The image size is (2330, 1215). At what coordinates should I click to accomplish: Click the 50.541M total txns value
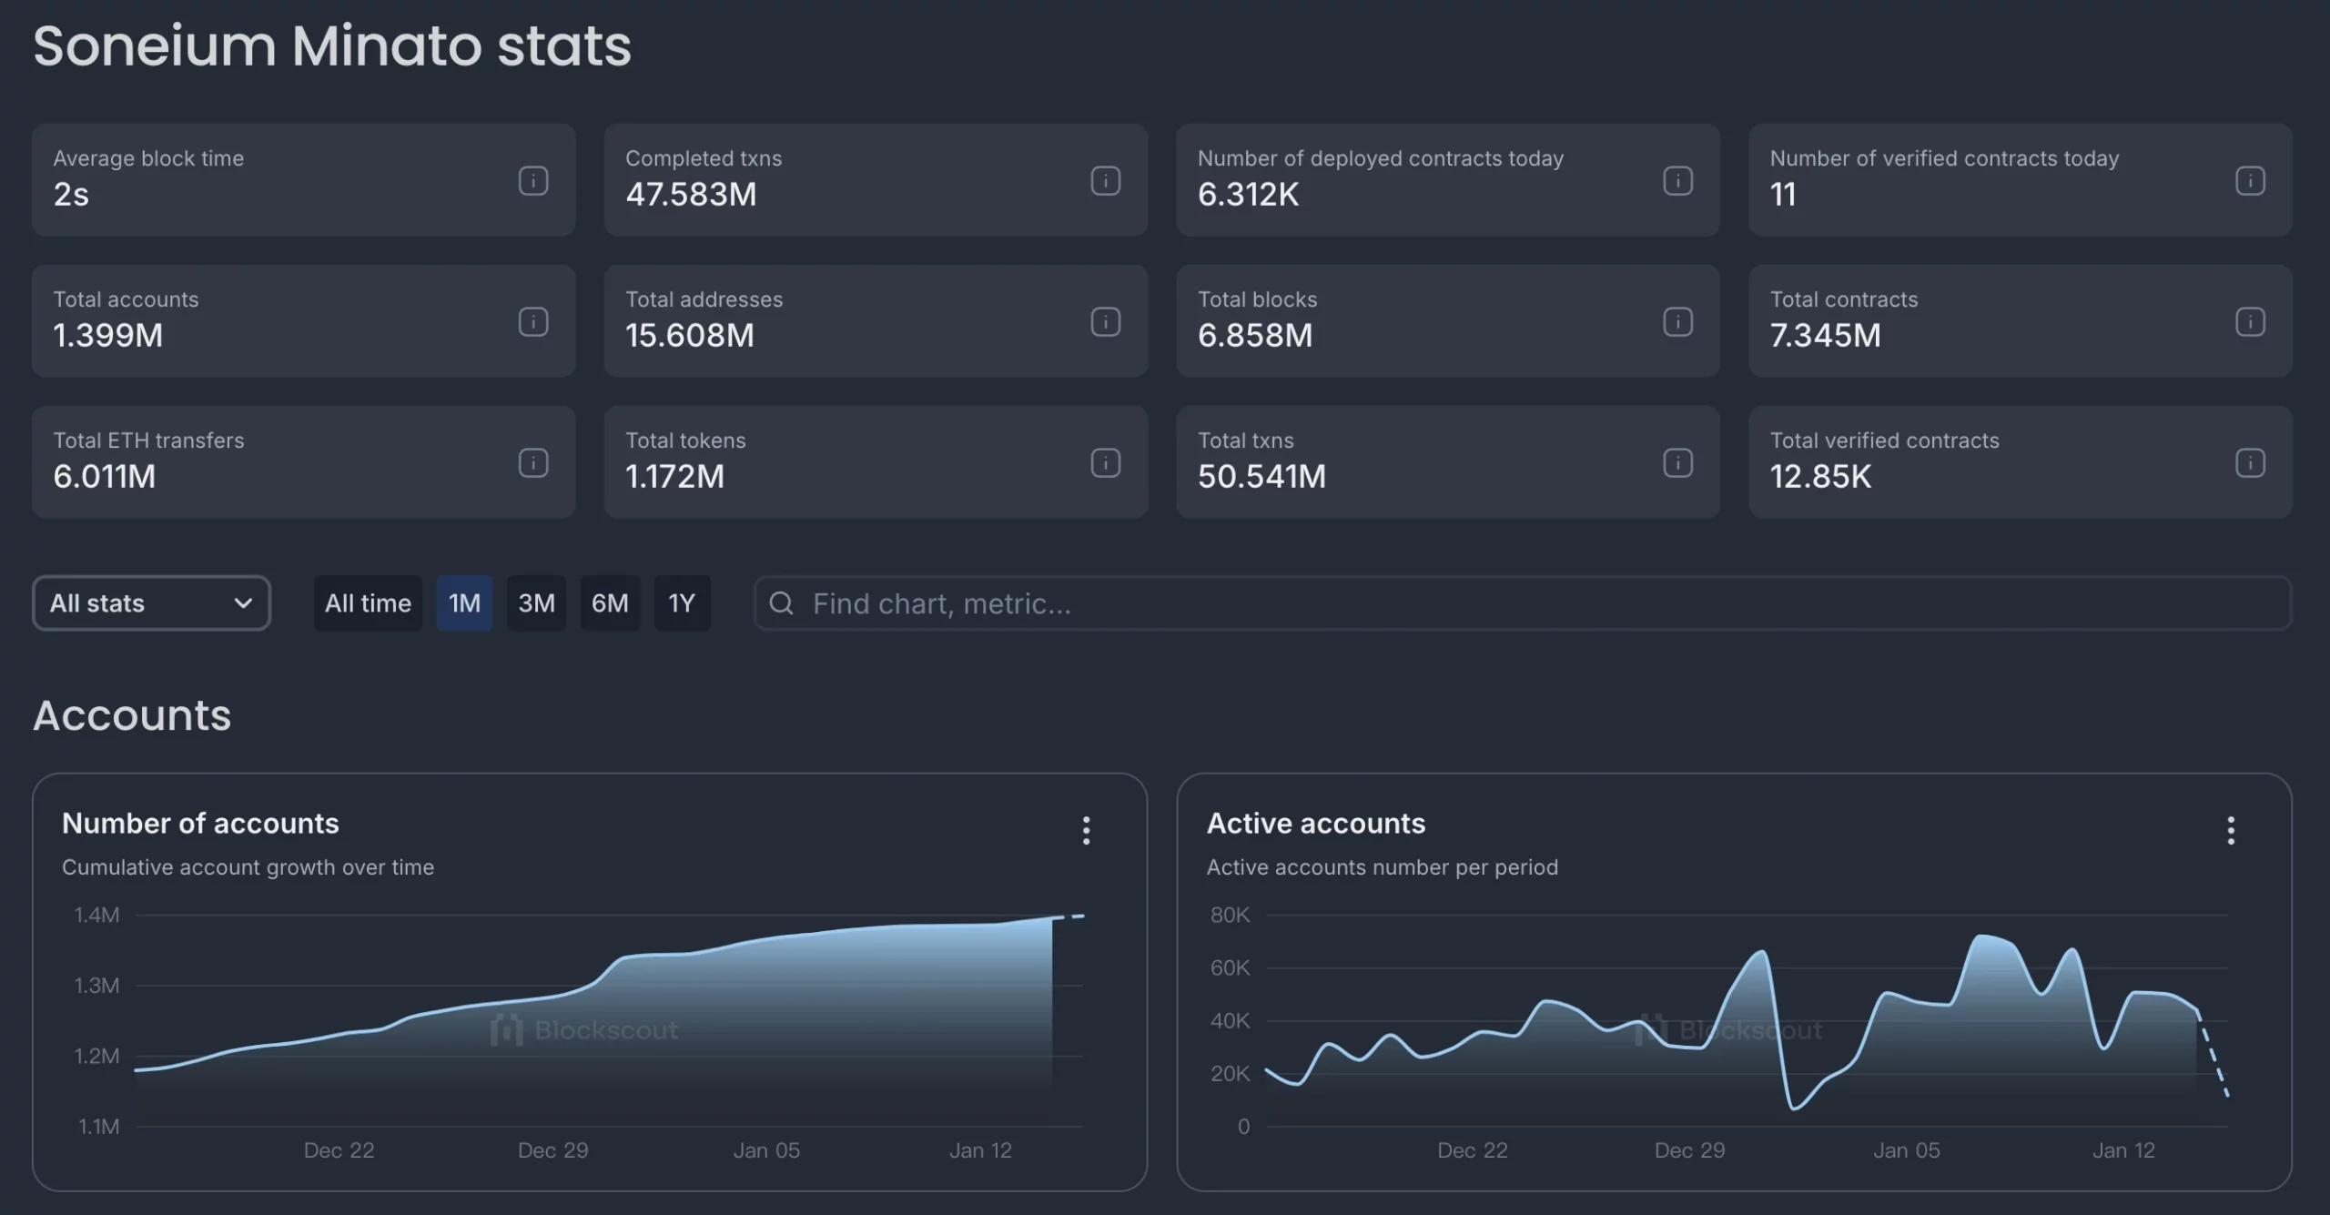click(1261, 477)
